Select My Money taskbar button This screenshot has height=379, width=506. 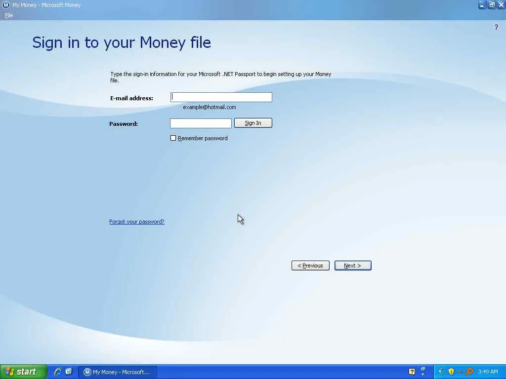pos(118,372)
